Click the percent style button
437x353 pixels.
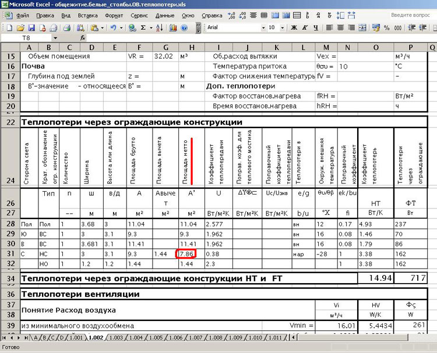[x=386, y=27]
